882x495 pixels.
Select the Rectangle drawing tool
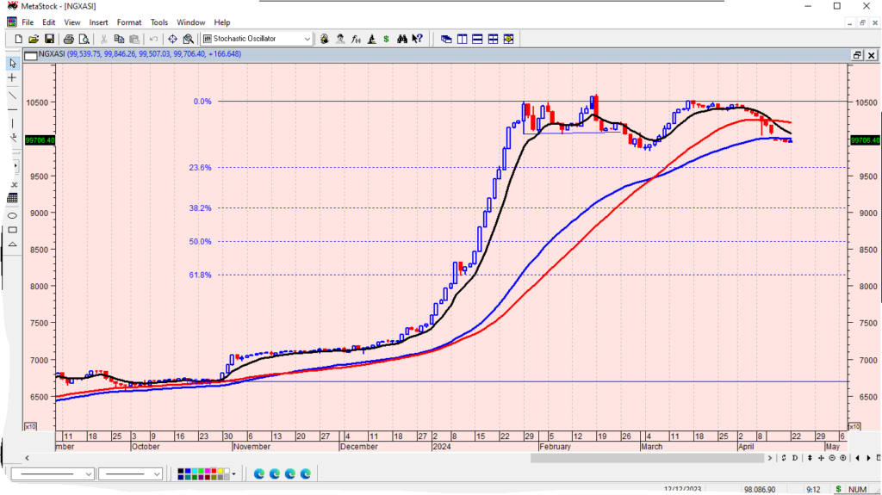(x=12, y=230)
